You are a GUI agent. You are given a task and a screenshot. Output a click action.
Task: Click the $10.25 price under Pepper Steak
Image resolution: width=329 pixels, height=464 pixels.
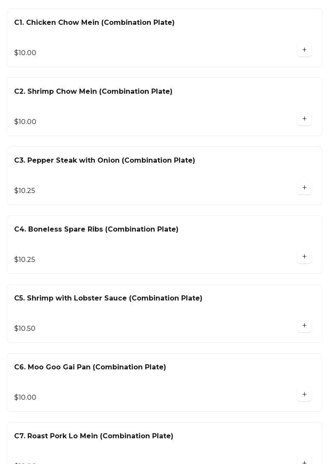[24, 190]
